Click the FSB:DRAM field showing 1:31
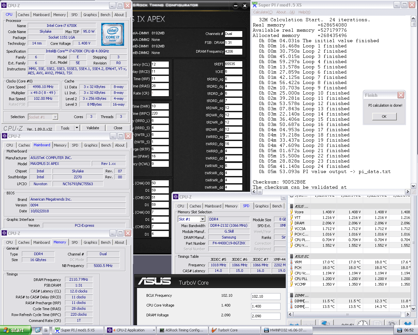 coord(233,43)
